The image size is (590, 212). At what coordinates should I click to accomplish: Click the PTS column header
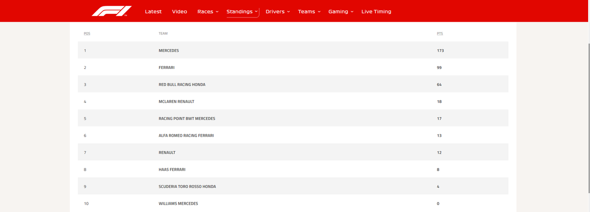[x=440, y=34]
